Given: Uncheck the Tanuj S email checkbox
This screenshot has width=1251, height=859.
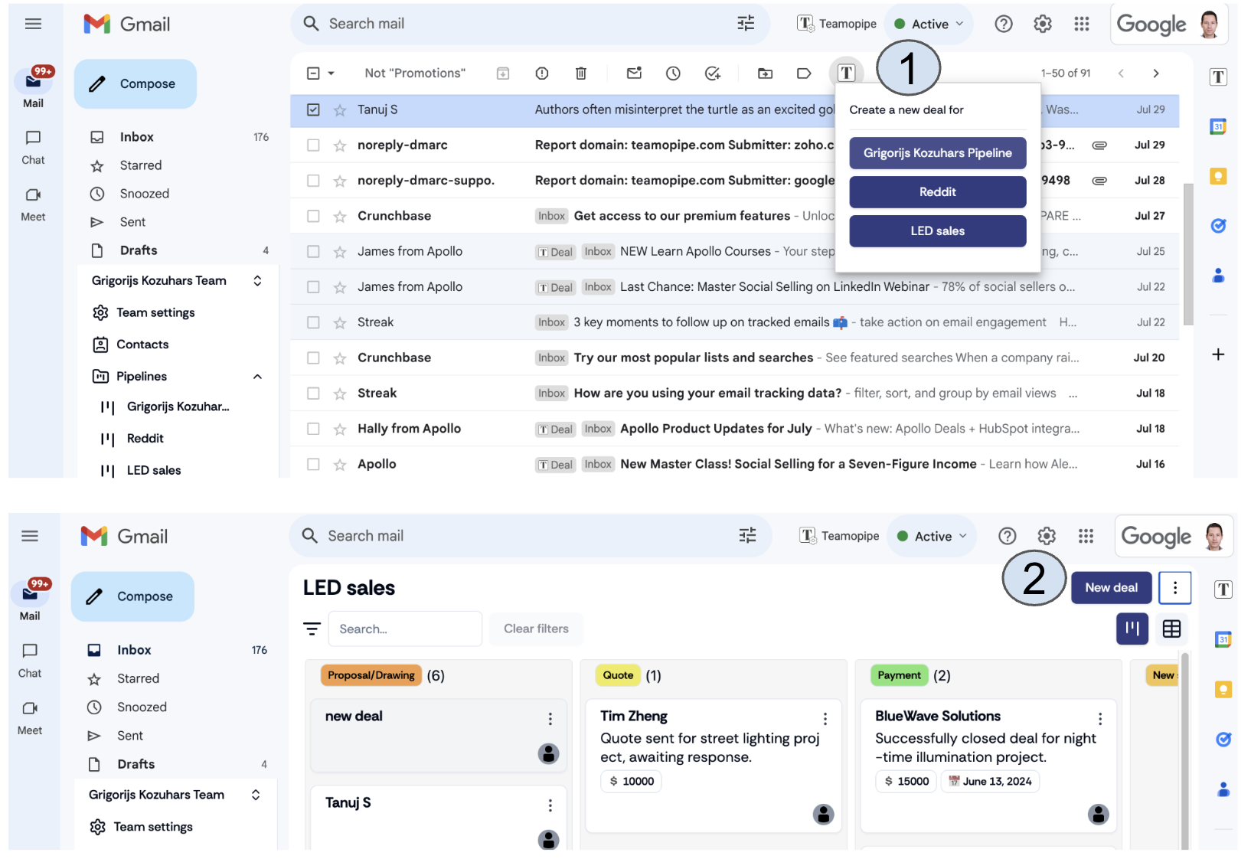Looking at the screenshot, I should (313, 109).
